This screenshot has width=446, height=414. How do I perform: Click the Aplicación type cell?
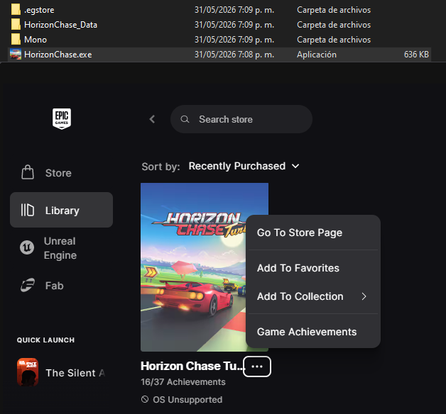coord(317,55)
